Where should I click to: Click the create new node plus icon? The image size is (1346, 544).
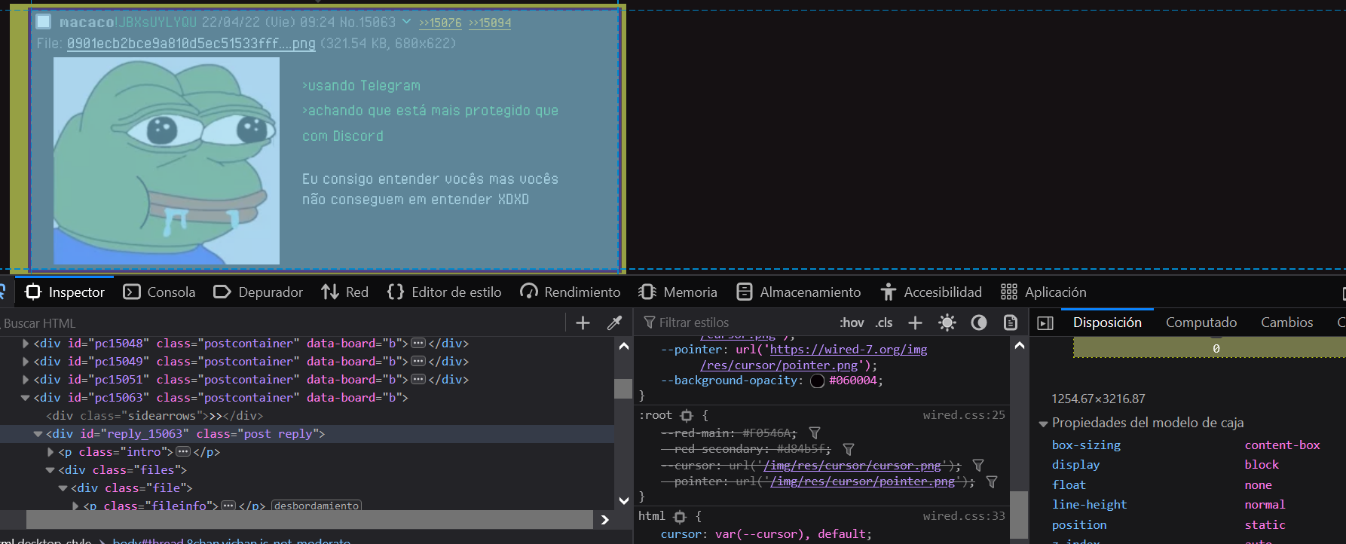tap(583, 323)
